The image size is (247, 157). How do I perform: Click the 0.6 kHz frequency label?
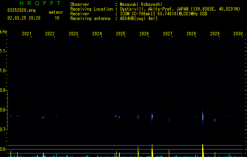click(x=3, y=149)
